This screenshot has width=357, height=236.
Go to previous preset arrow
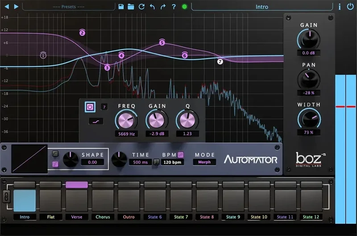(x=7, y=7)
